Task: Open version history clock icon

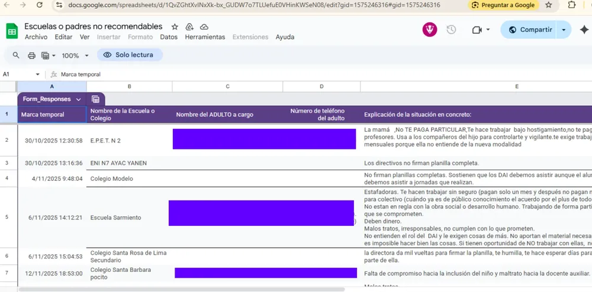Action: click(451, 30)
